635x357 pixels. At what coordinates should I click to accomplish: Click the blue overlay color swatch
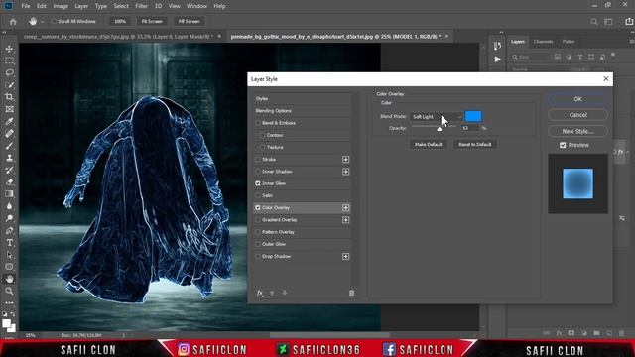[x=473, y=117]
